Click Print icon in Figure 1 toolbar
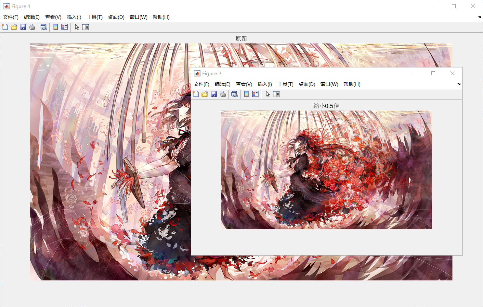The image size is (483, 307). (32, 27)
